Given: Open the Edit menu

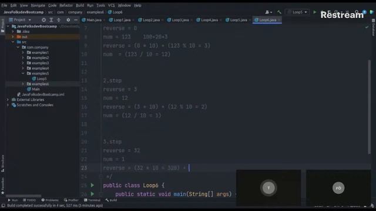Looking at the screenshot, I should point(14,5).
